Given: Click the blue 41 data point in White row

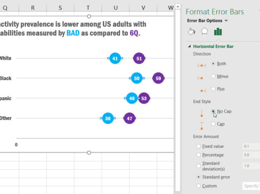Looking at the screenshot, I should [x=115, y=58].
